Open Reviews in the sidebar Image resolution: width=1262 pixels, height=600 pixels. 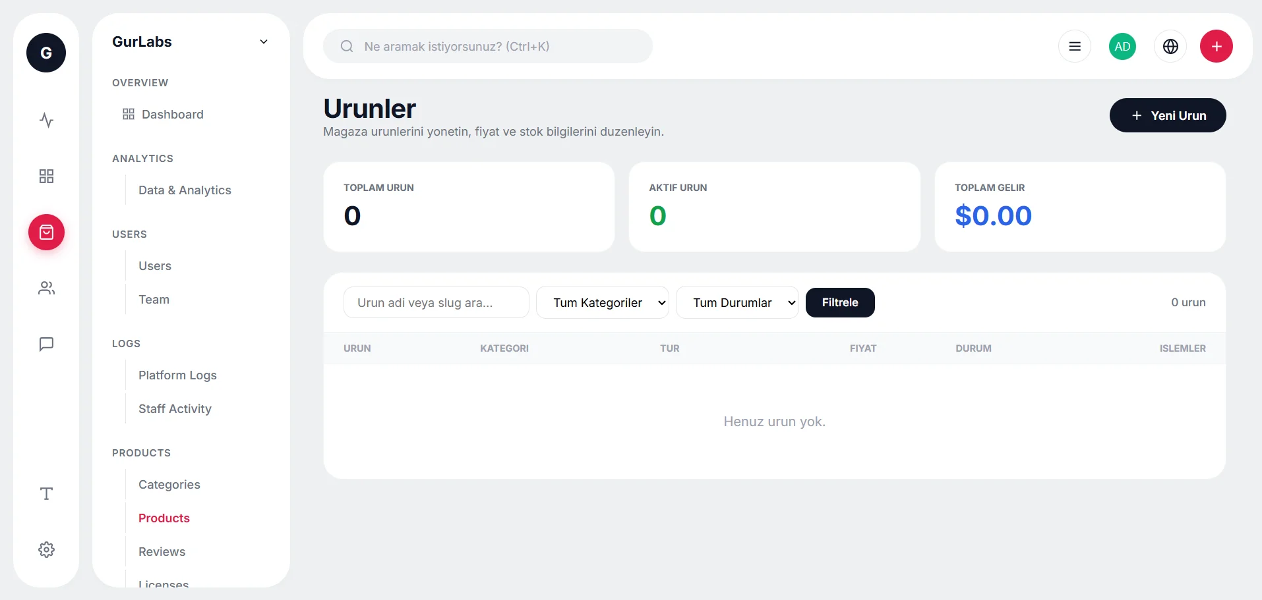click(162, 551)
